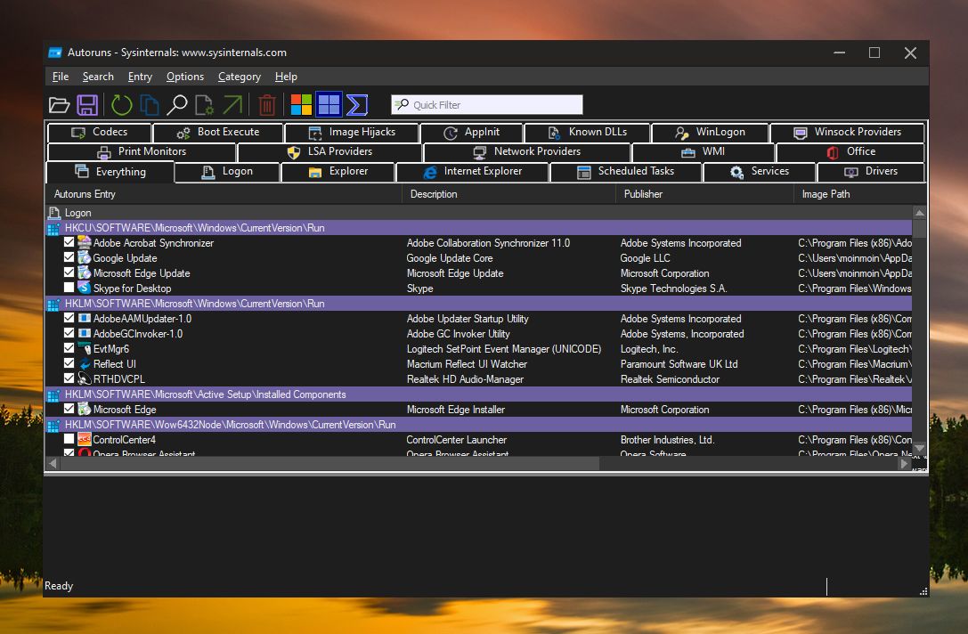Click the magnifying glass Find icon

177,105
